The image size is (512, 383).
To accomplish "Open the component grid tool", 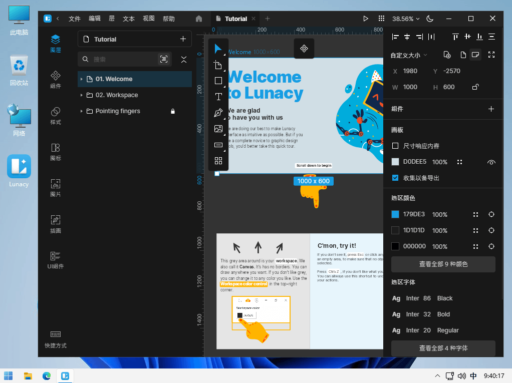I will point(218,161).
